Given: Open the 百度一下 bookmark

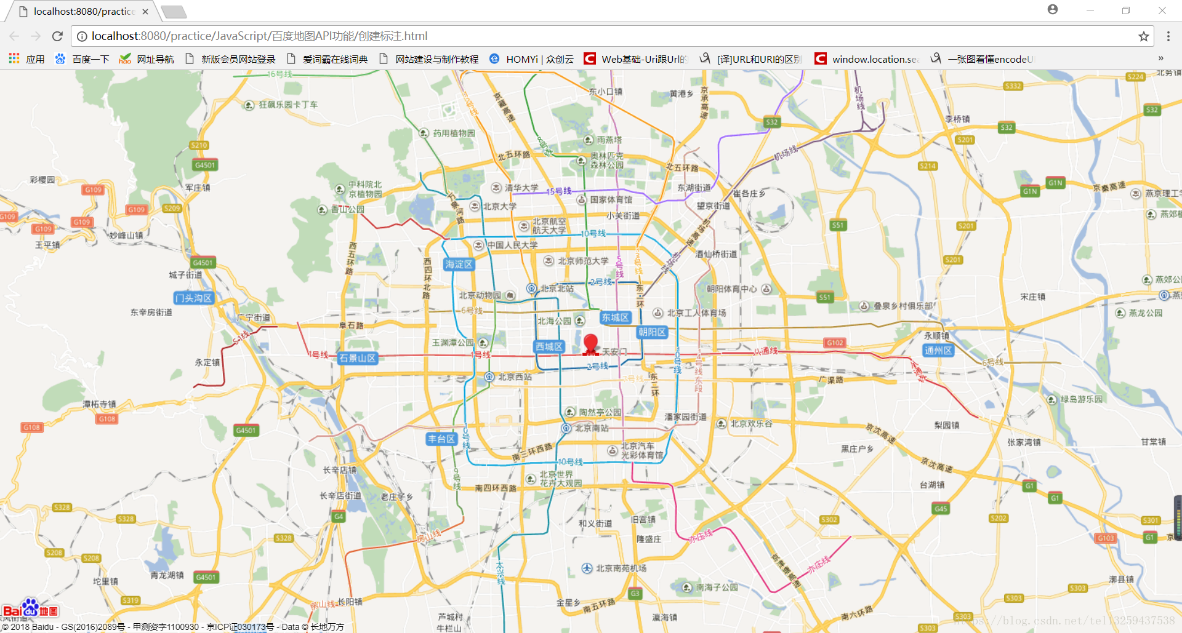Looking at the screenshot, I should pos(82,59).
